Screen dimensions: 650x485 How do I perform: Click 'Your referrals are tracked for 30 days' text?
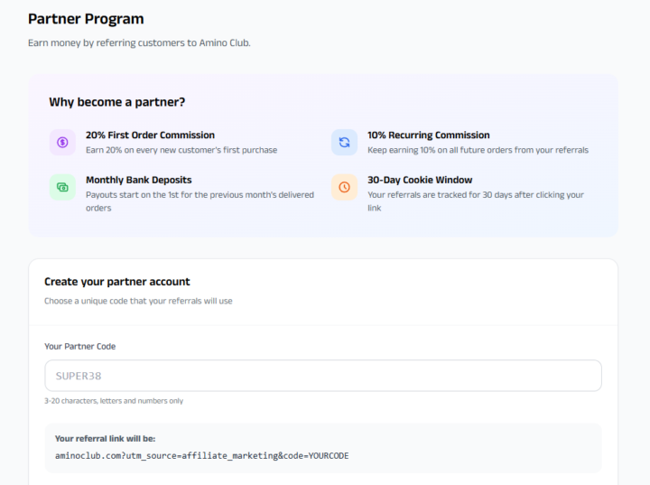tap(476, 201)
